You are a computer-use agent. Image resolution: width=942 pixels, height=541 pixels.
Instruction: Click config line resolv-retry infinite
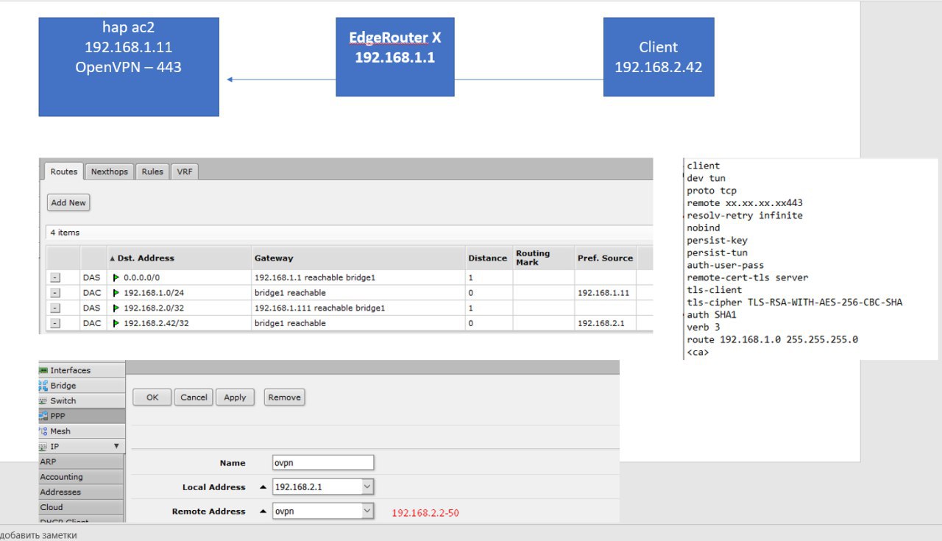[x=745, y=216]
